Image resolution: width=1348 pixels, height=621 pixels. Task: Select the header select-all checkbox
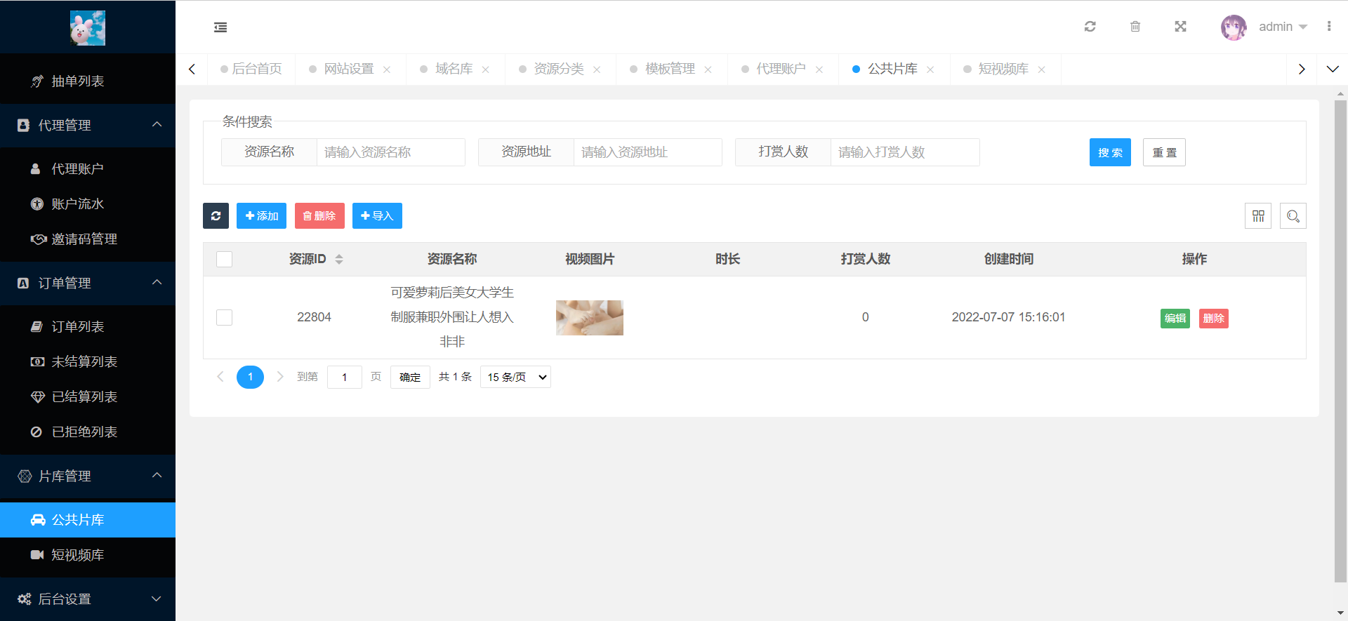point(225,260)
